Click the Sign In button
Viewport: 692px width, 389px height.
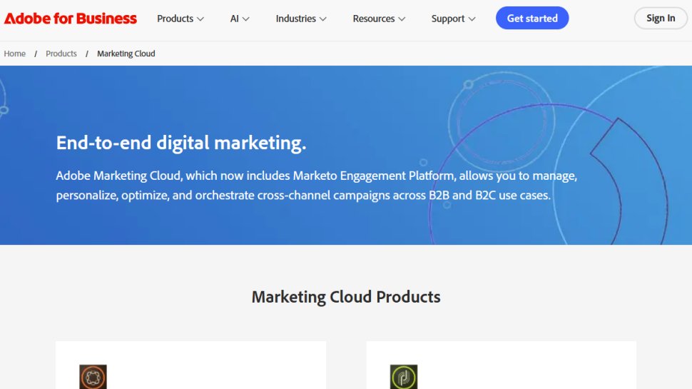[x=660, y=19]
